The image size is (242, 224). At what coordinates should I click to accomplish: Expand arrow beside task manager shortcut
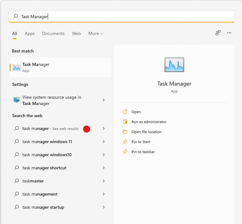[104, 168]
